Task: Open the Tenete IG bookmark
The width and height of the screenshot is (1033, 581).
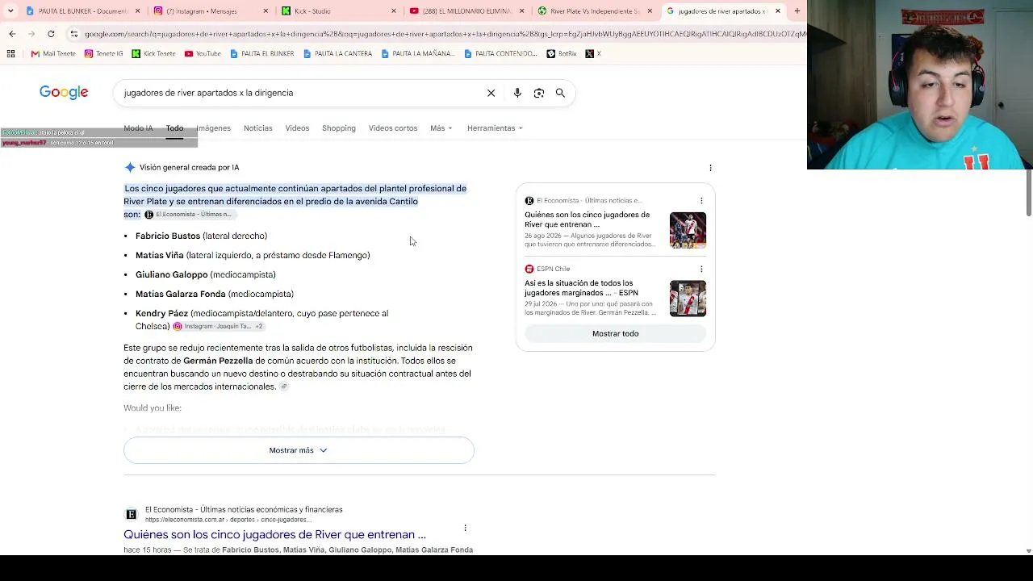Action: coord(104,54)
